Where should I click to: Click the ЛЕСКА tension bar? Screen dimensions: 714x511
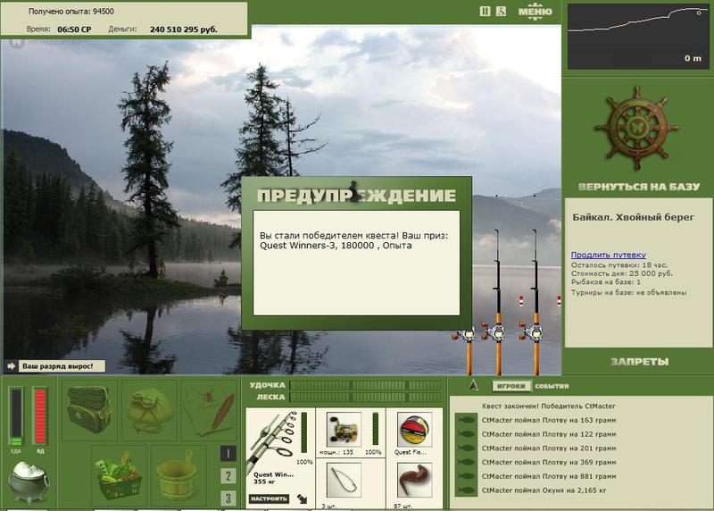(x=366, y=397)
